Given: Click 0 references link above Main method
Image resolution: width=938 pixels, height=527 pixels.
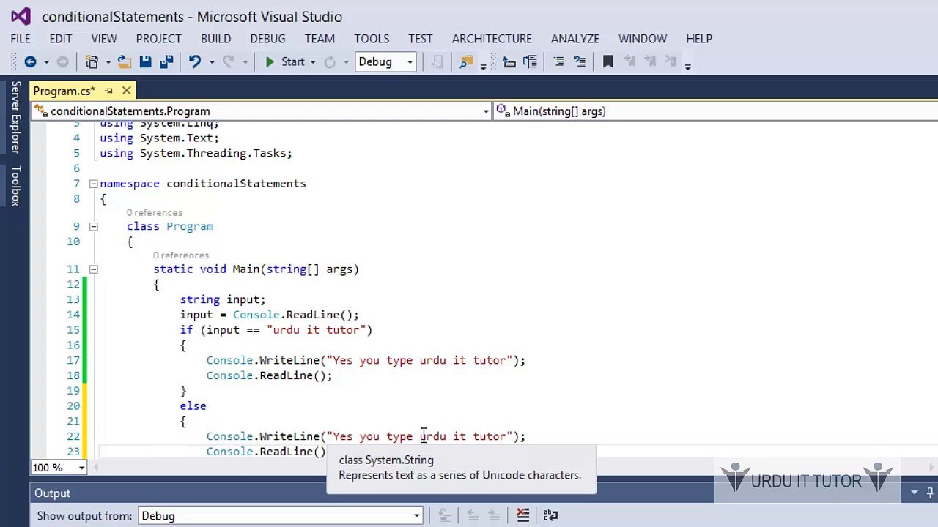Looking at the screenshot, I should (x=181, y=255).
